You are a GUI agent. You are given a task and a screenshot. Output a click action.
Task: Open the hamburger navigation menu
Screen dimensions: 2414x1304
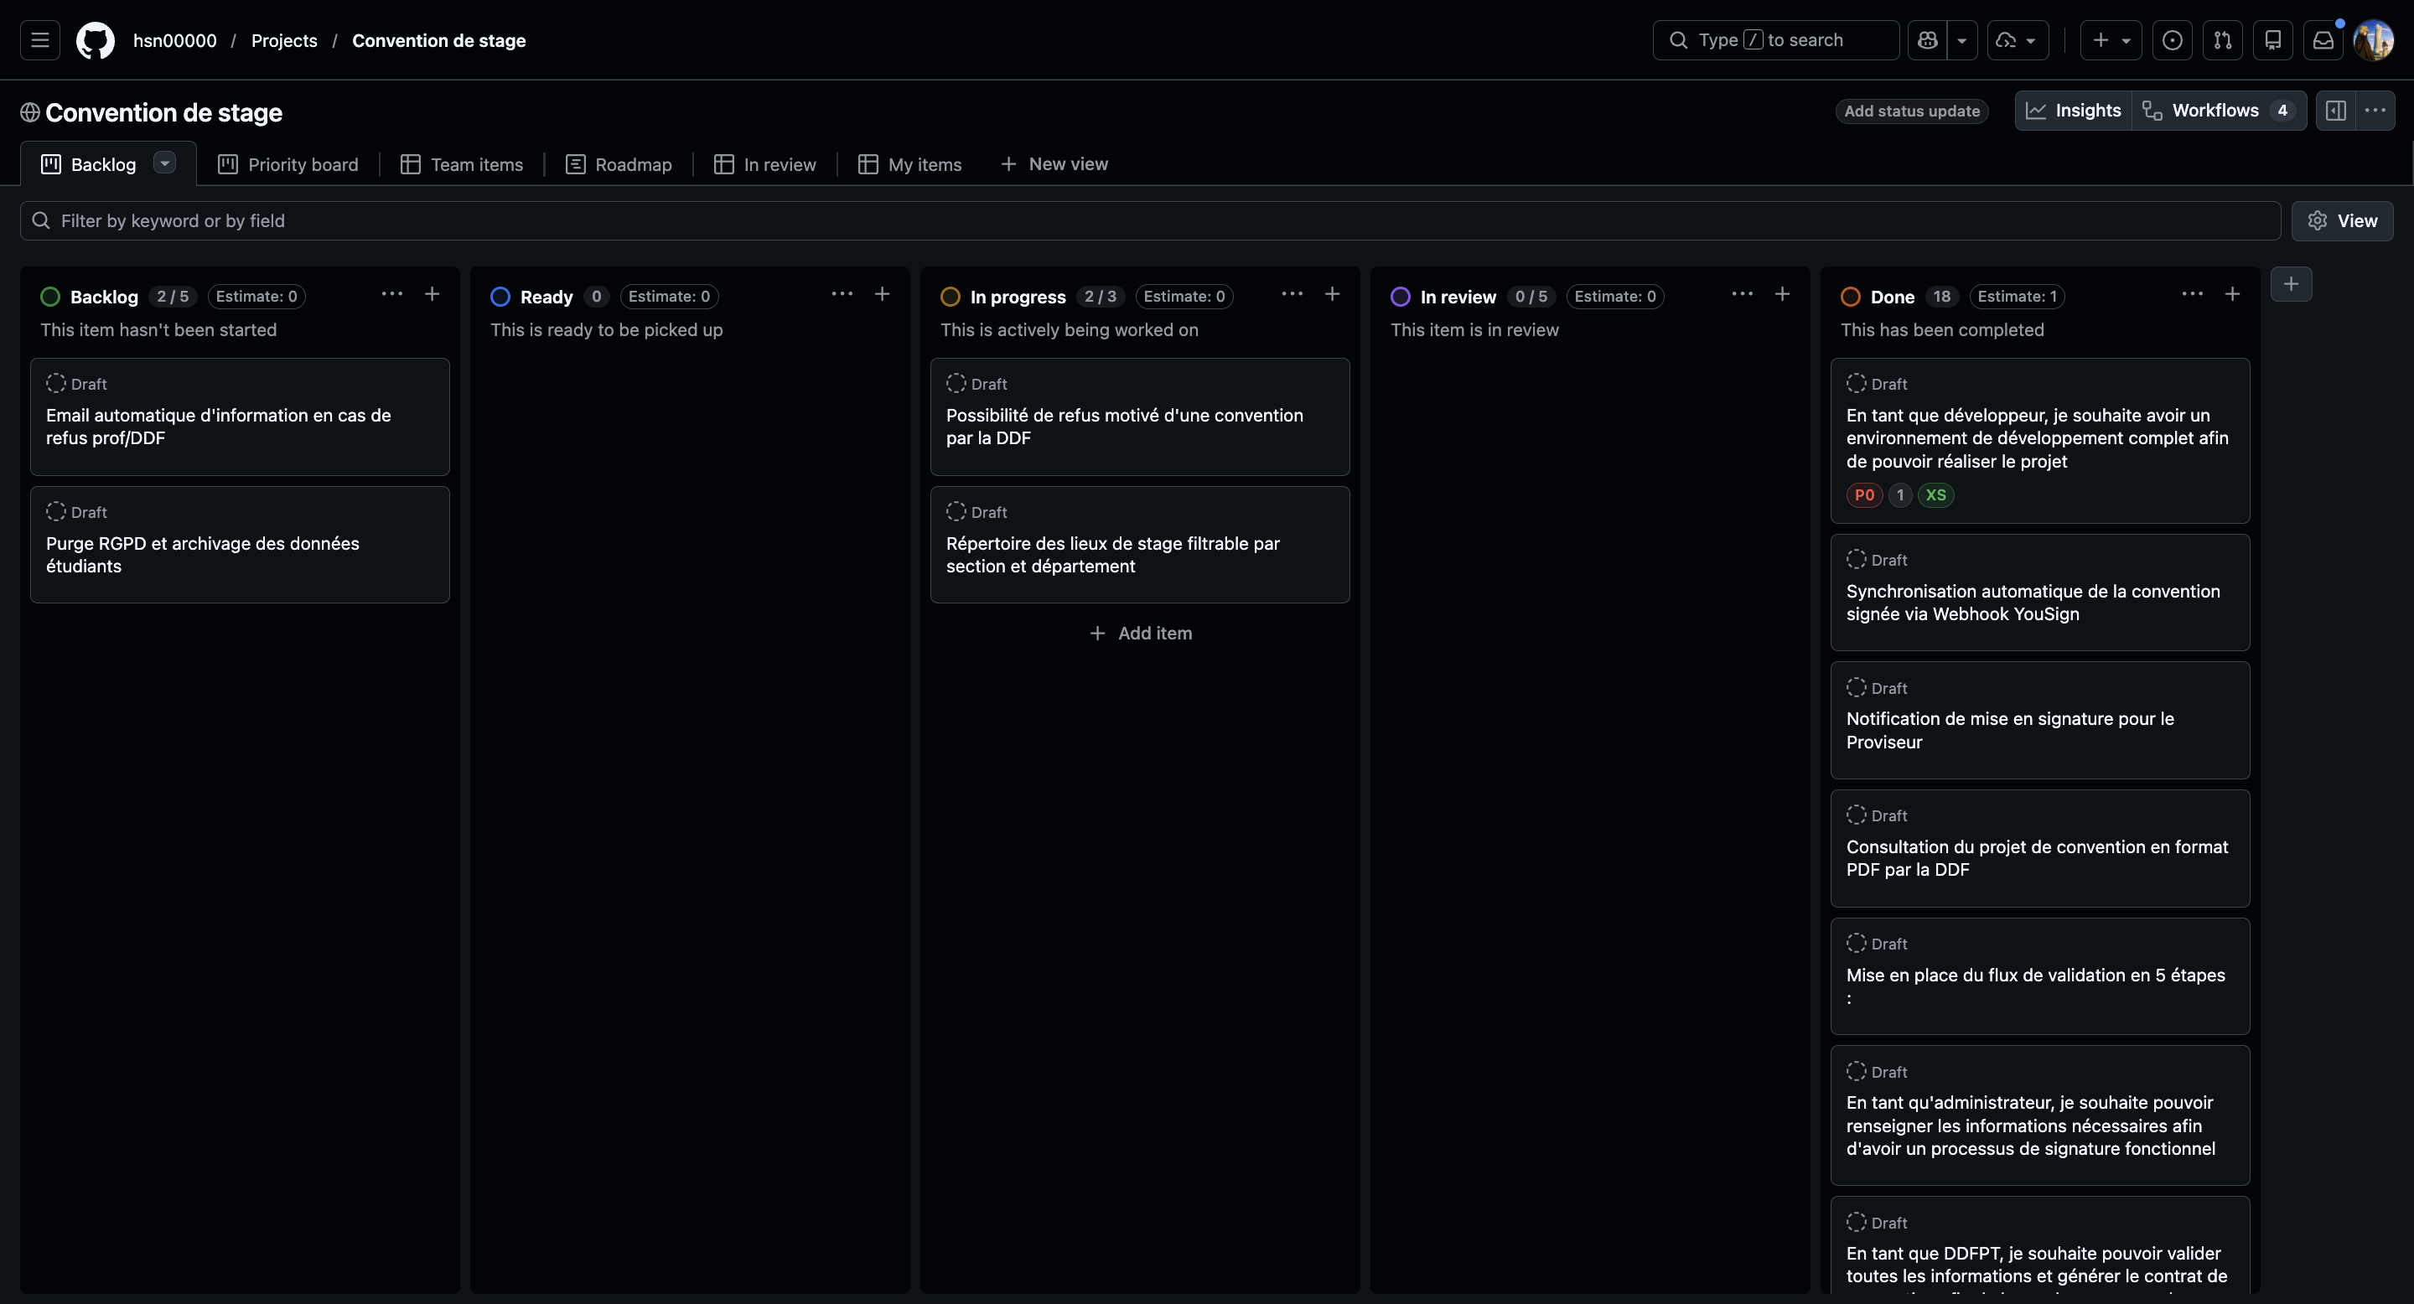tap(39, 40)
